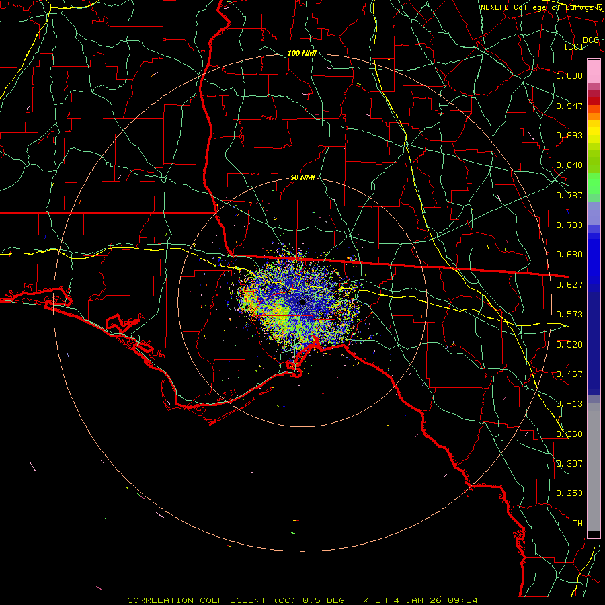Click the 0.627 value on the color scale

click(569, 285)
